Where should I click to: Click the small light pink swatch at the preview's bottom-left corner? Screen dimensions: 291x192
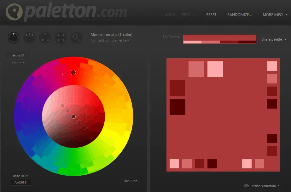[174, 164]
